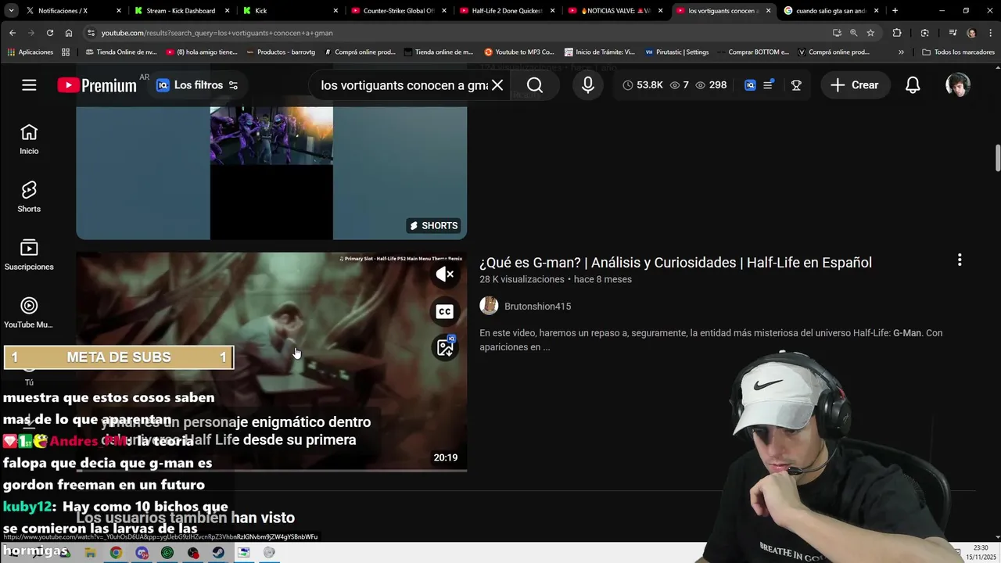Image resolution: width=1001 pixels, height=563 pixels.
Task: Open YouTube Music in sidebar
Action: click(x=29, y=313)
